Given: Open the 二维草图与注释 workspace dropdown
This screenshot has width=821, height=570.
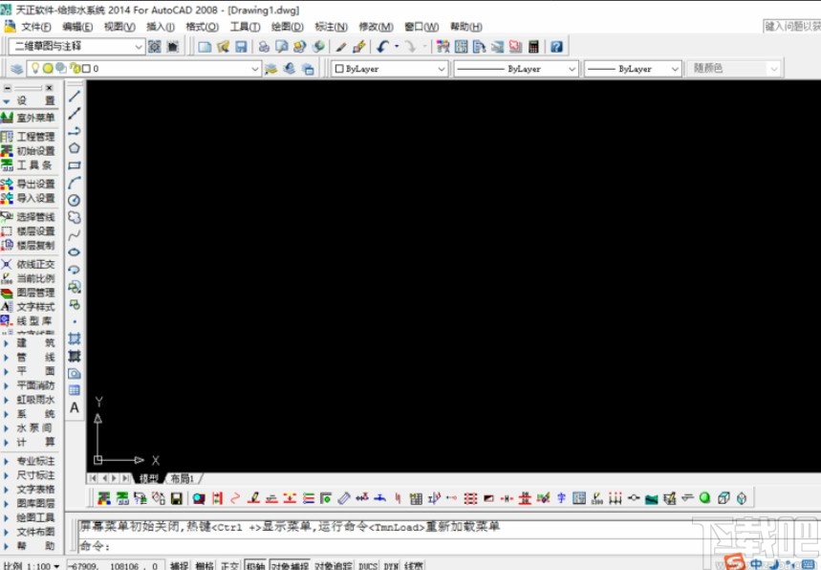Looking at the screenshot, I should pos(76,47).
